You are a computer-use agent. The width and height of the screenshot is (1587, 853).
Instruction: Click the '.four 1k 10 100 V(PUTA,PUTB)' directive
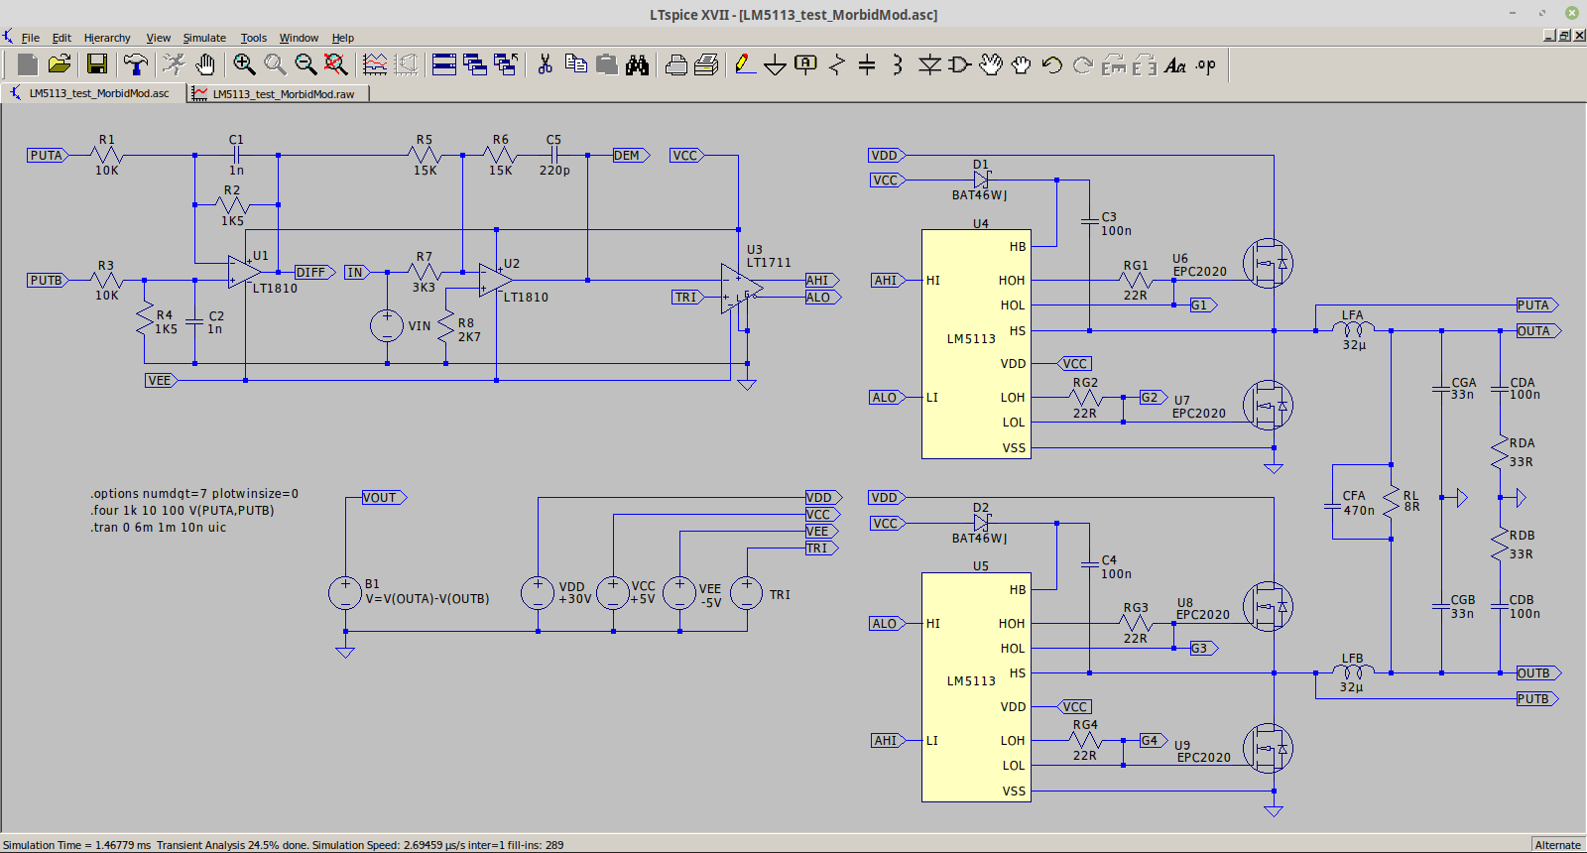183,511
